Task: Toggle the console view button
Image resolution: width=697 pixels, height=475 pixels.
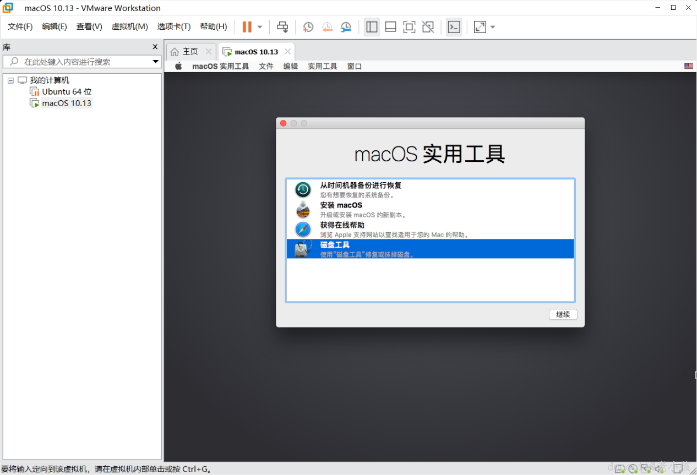Action: coord(454,27)
